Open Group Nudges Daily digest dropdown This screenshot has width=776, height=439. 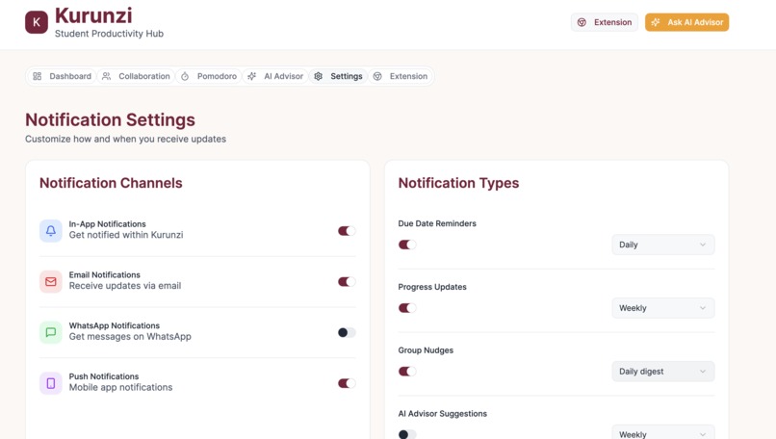(x=663, y=372)
